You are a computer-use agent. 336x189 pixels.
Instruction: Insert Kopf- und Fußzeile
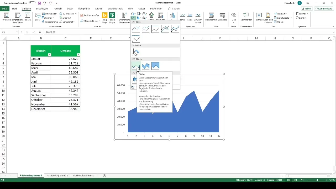pos(268,17)
